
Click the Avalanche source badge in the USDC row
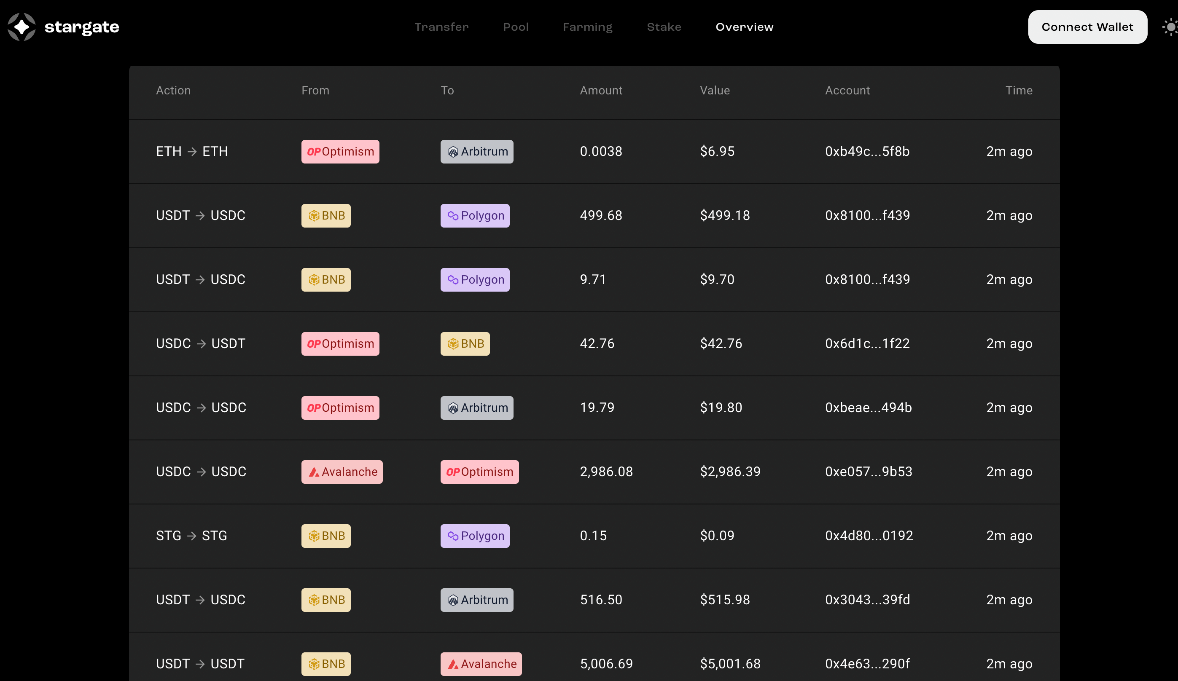[x=342, y=472]
